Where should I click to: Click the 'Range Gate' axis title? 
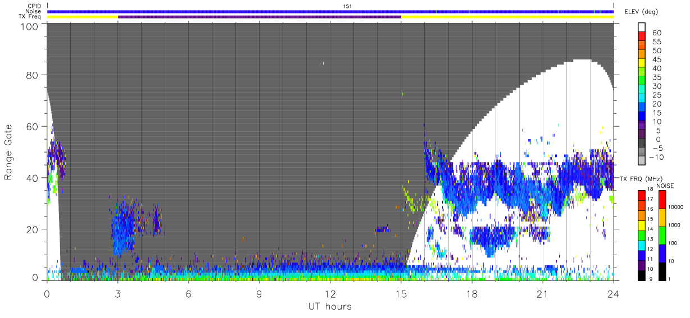point(8,151)
